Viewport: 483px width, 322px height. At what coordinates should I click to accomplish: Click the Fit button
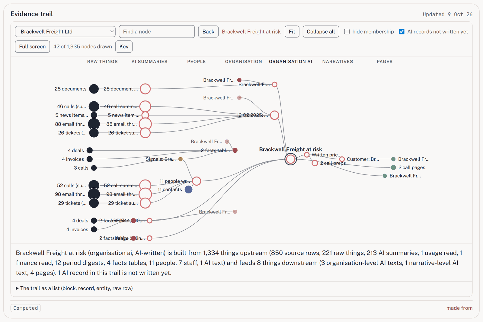pos(292,32)
